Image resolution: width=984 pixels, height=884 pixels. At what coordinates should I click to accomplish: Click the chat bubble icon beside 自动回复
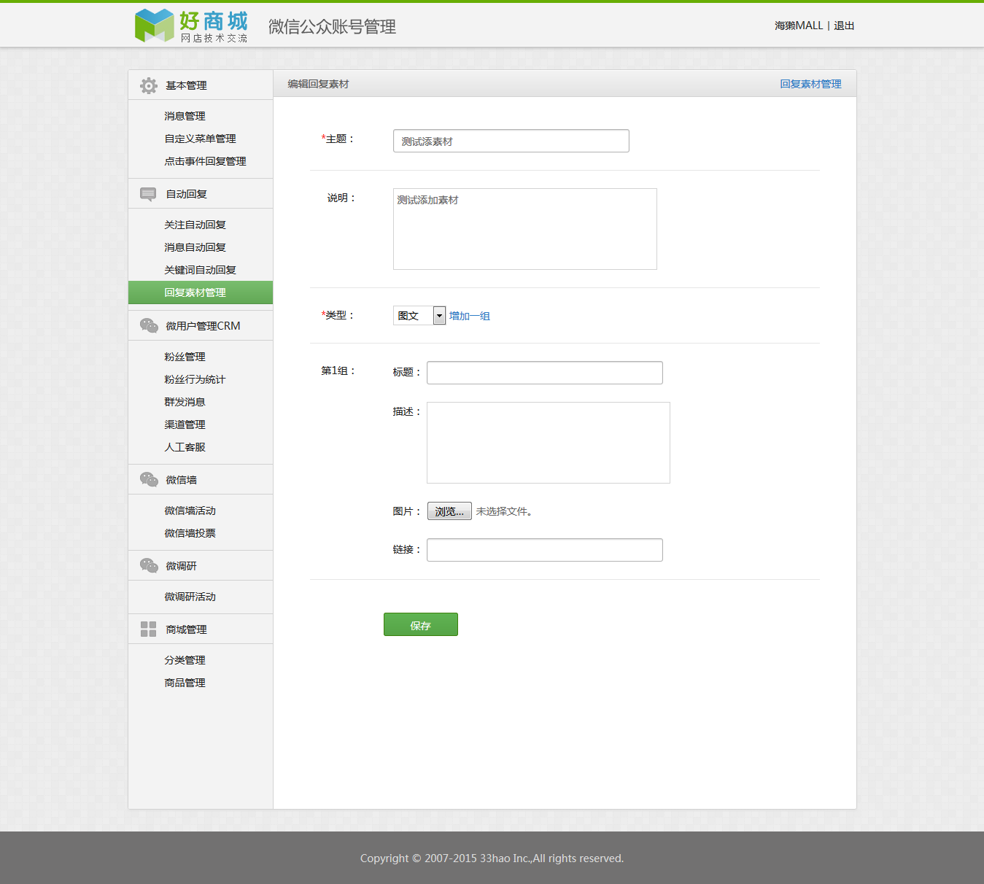click(148, 194)
